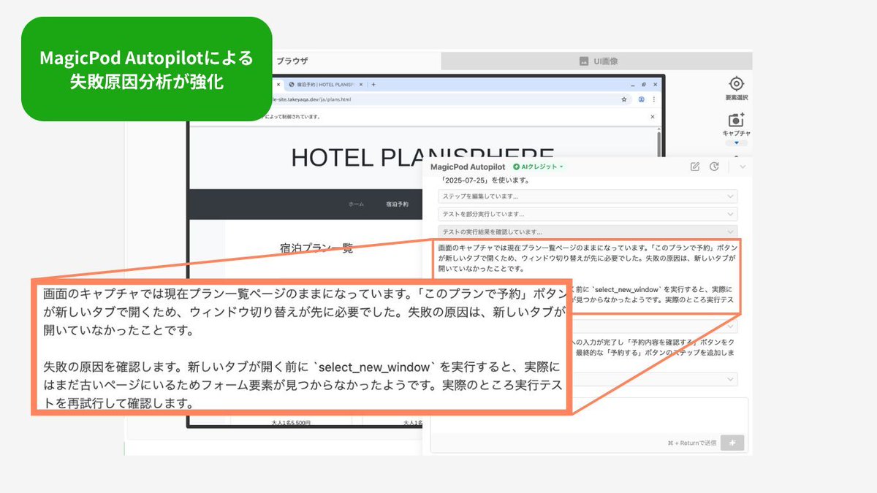877x493 pixels.
Task: Select the 宿泊予約 HOTEL PLANISPHERE browser tab
Action: coord(325,84)
